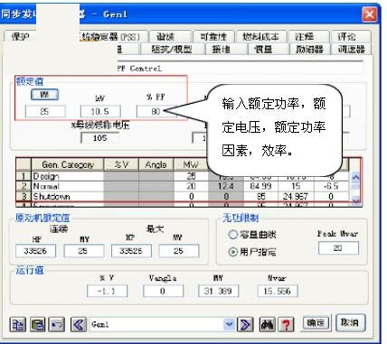Viewport: 387px width, 344px height.
Task: Click the operating Mvar field 15.556
Action: coord(278,291)
